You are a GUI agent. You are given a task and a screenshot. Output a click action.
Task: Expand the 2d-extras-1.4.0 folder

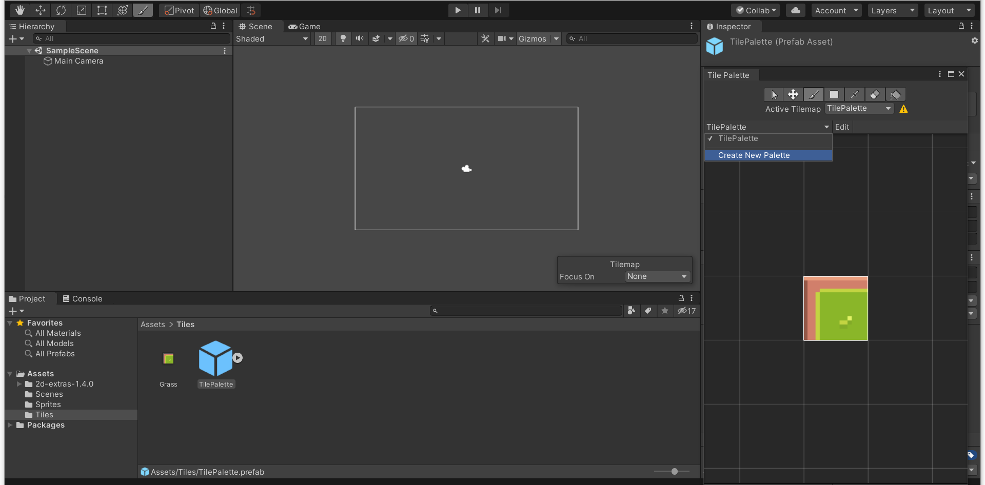tap(19, 384)
